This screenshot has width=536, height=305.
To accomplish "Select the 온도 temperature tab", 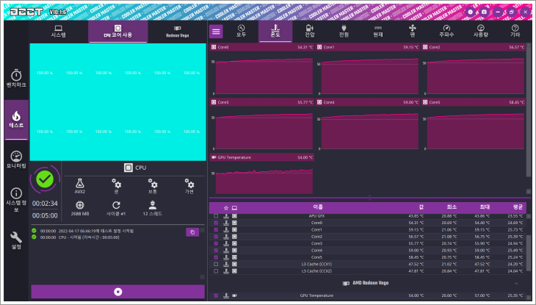I will coord(275,31).
